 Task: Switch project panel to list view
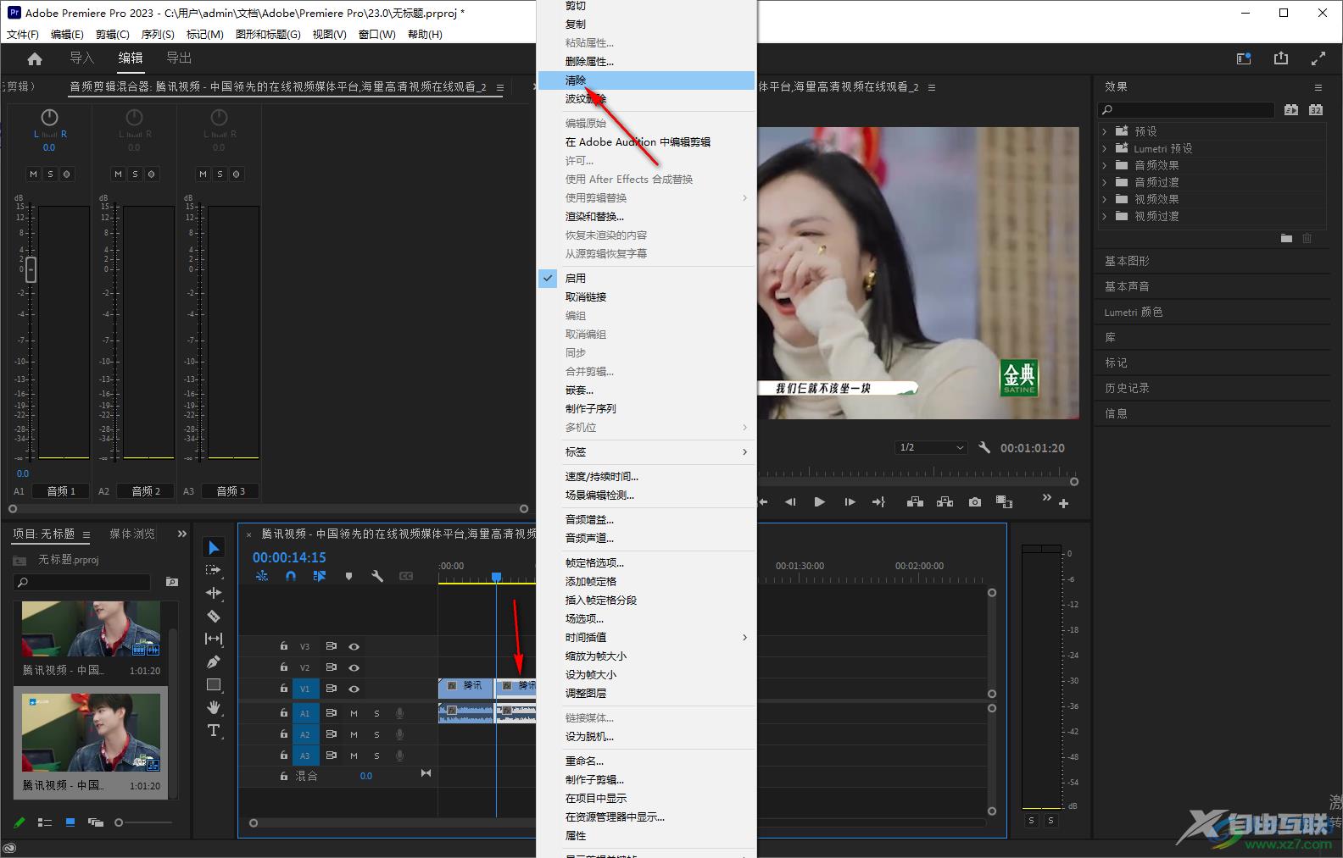coord(45,822)
